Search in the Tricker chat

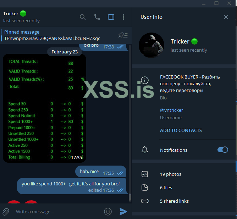(x=83, y=17)
